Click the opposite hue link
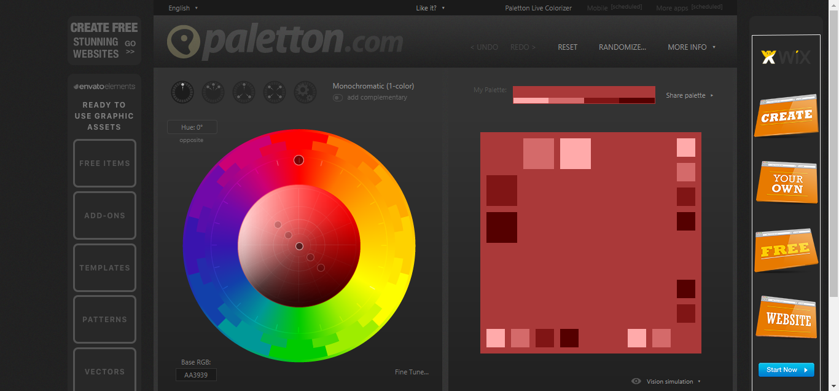This screenshot has width=839, height=391. tap(191, 140)
